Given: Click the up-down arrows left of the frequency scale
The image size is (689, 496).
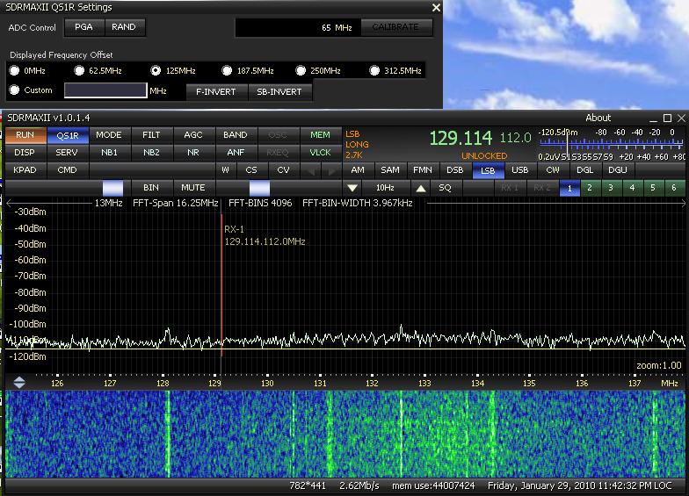Looking at the screenshot, I should (19, 383).
